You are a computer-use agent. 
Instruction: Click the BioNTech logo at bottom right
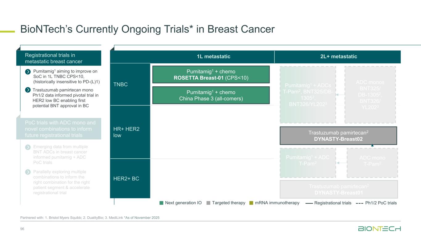[x=379, y=229]
